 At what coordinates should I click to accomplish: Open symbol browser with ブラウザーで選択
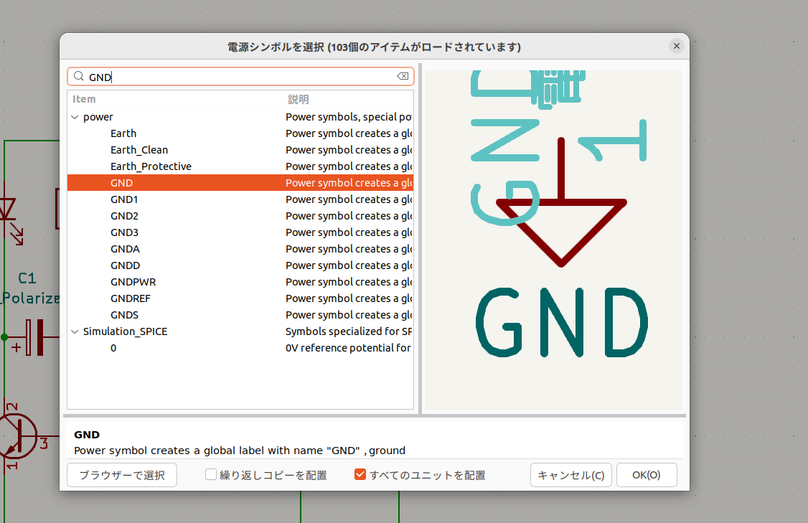[x=122, y=475]
